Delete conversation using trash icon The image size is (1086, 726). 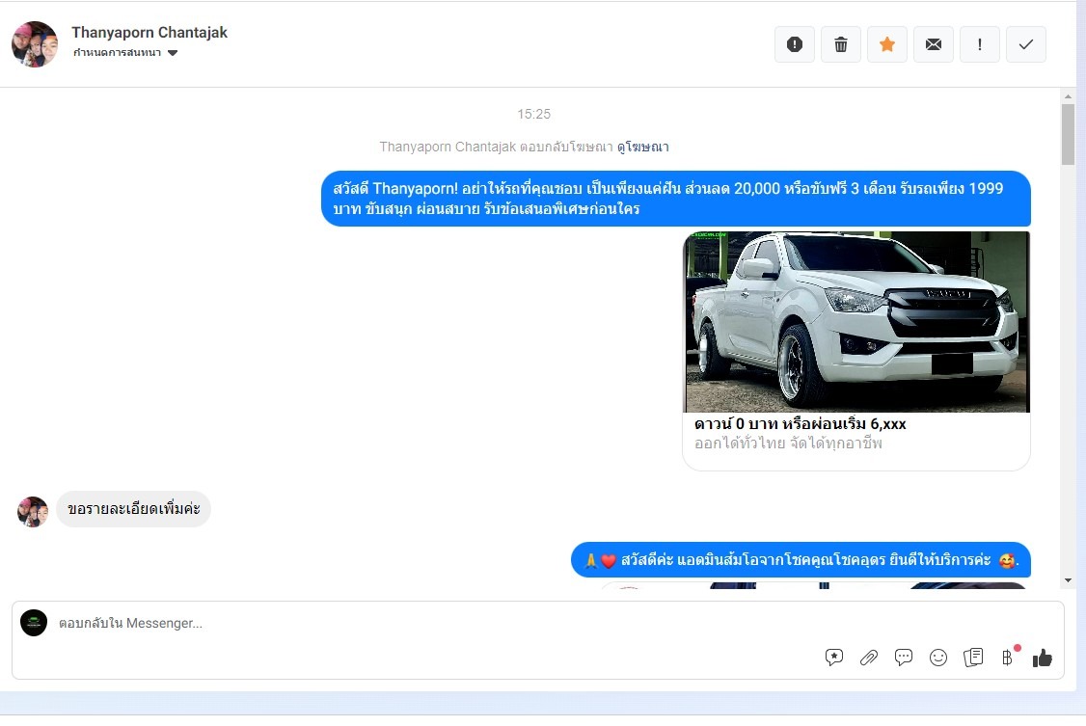pos(841,44)
